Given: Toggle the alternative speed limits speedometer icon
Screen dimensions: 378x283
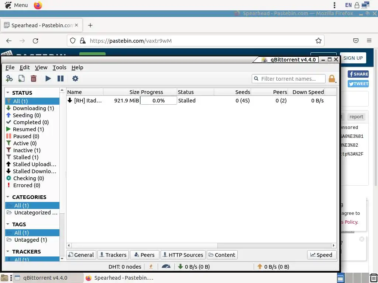Looking at the screenshot, I should coord(166,267).
